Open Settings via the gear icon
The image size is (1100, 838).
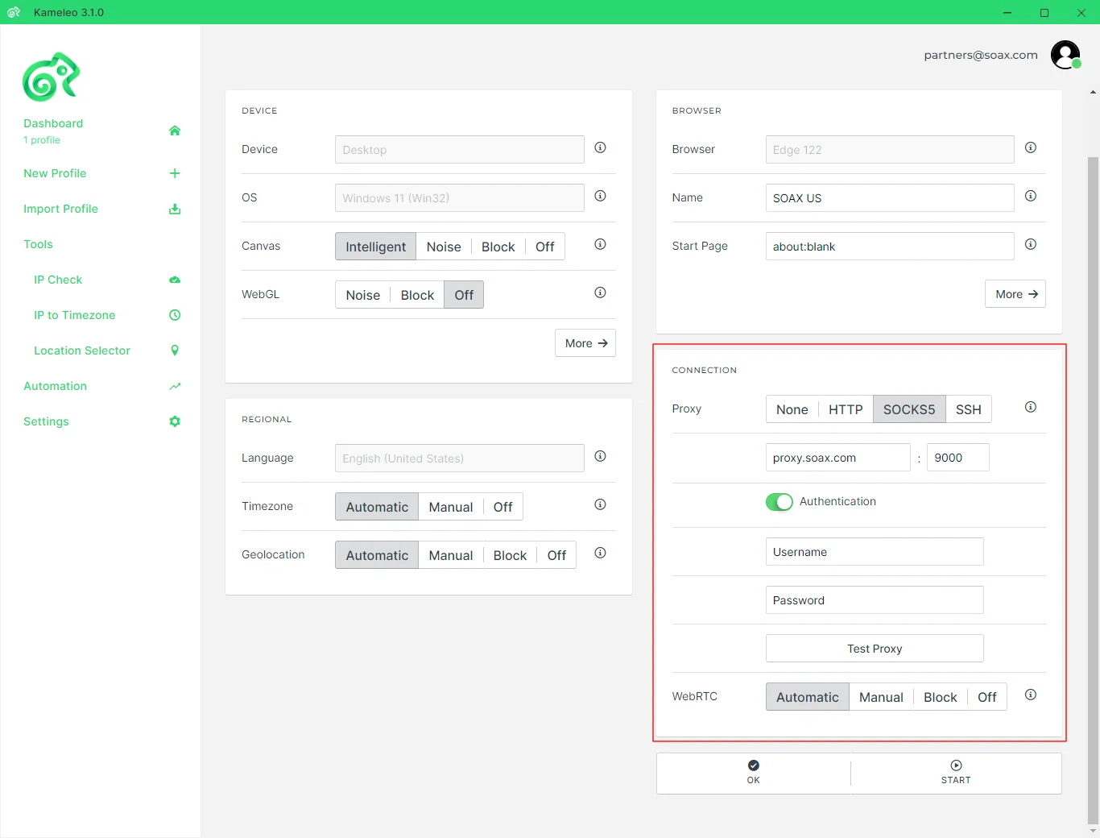tap(175, 421)
